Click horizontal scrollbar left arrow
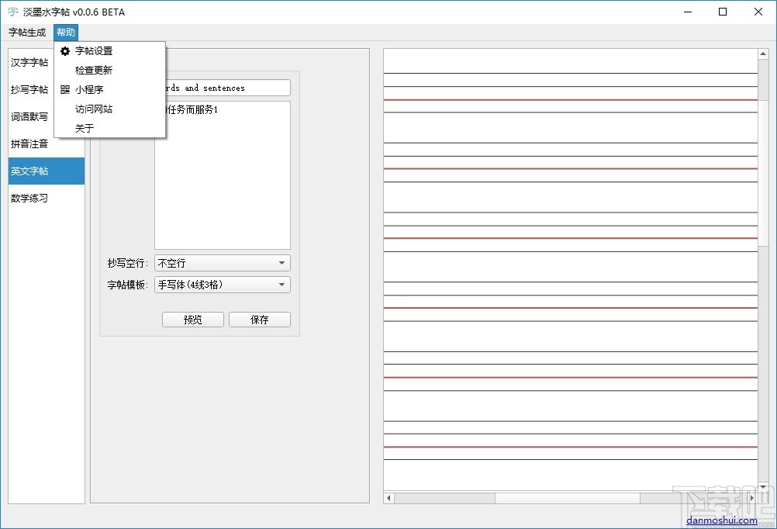Screen dimensions: 777x529 (x=389, y=498)
